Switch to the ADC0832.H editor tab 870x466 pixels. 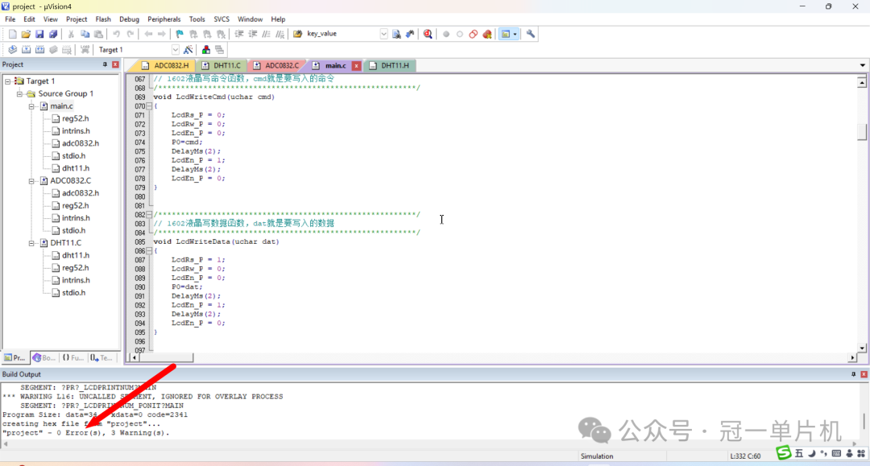(x=165, y=65)
